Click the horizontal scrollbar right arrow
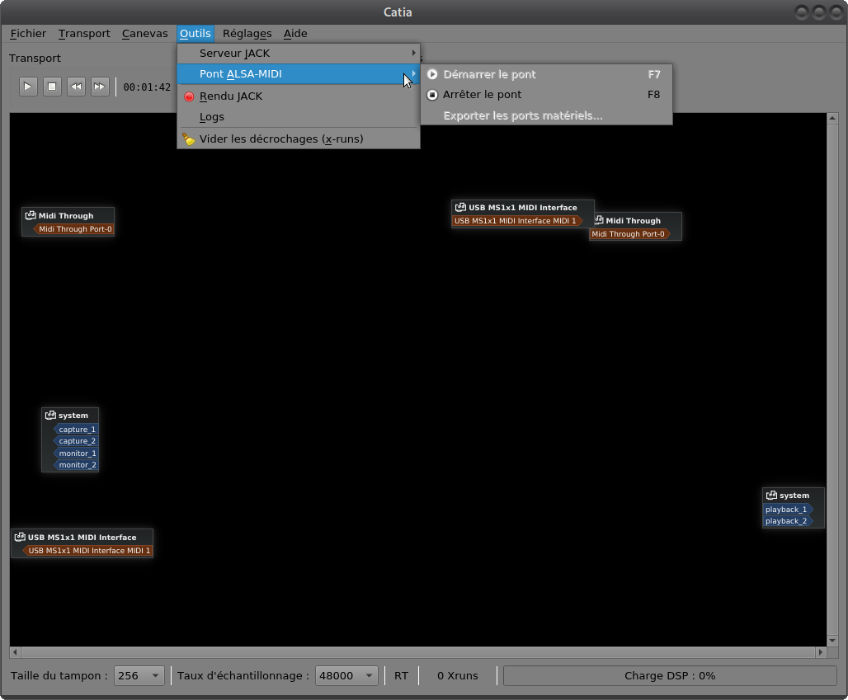 point(821,652)
